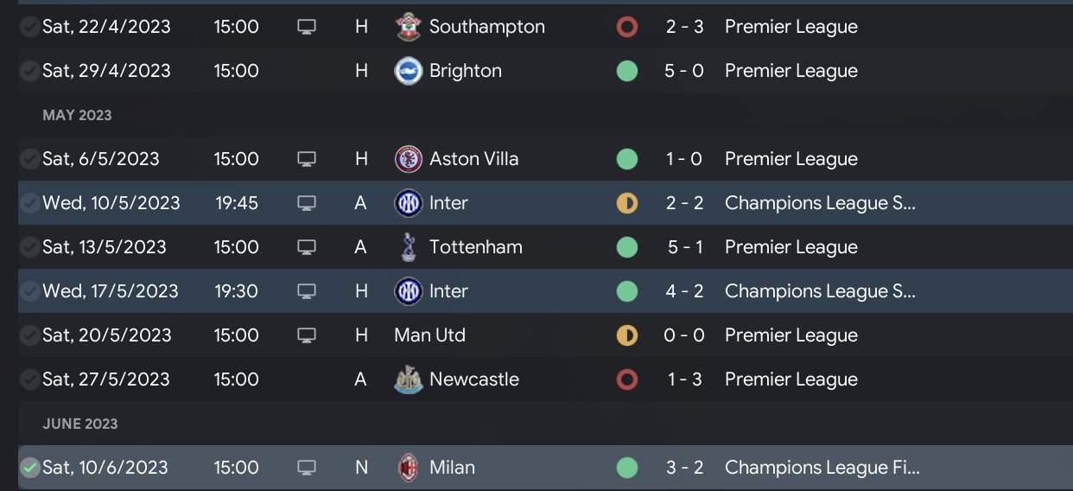Open the 3 - 2 Champions League Final result
Viewport: 1073px width, 491px height.
684,468
